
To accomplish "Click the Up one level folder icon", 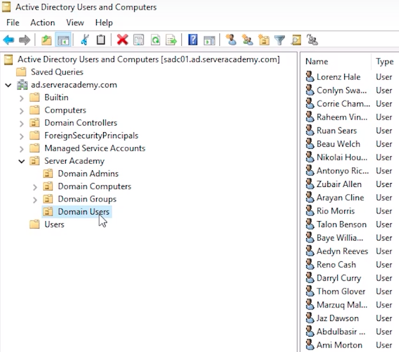I will [46, 40].
